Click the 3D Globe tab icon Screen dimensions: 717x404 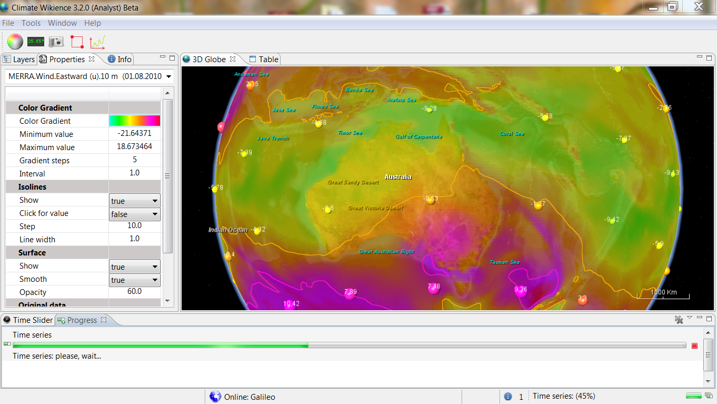[x=186, y=59]
